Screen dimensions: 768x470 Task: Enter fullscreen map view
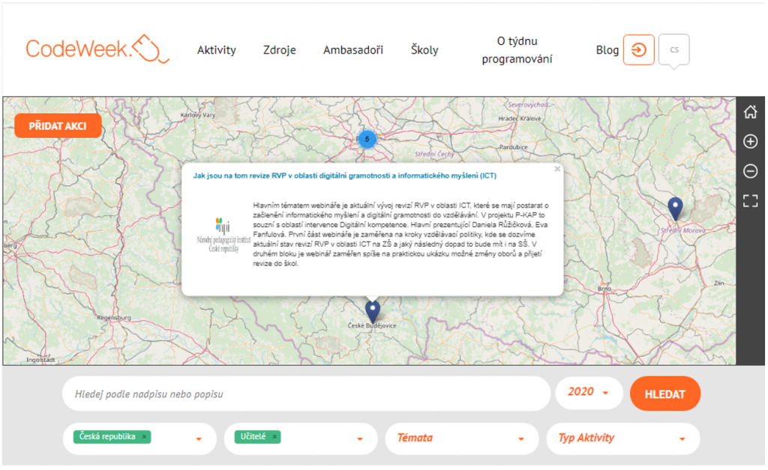pos(751,202)
